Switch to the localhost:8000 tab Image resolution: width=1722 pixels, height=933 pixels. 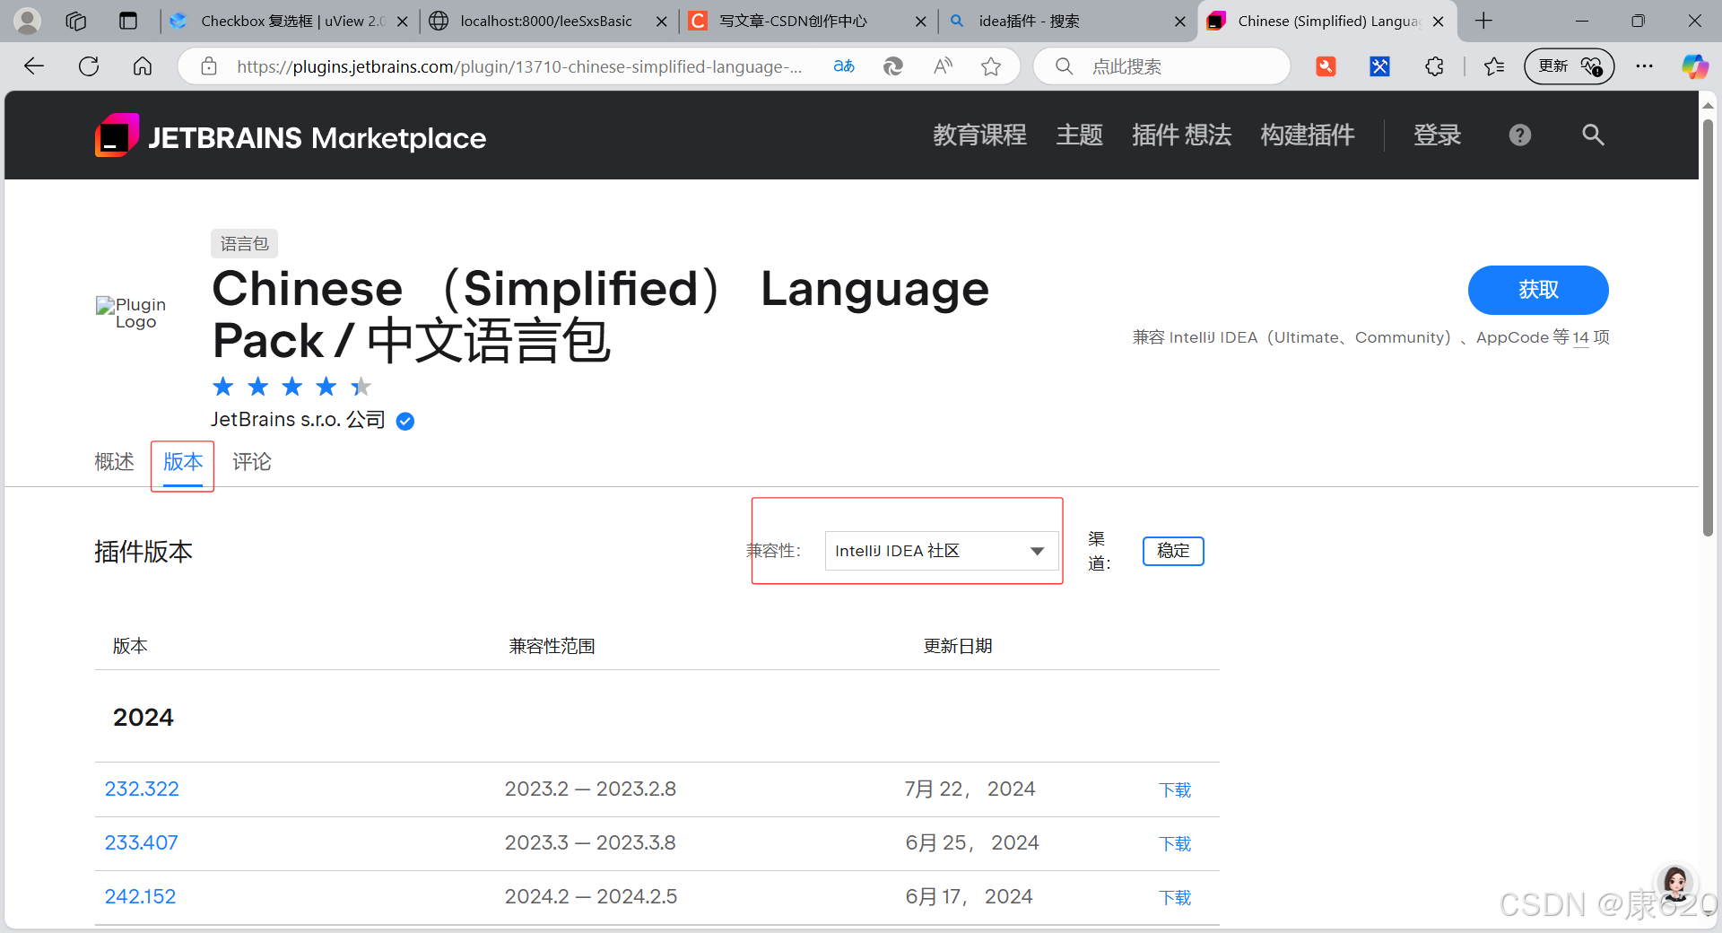tap(548, 21)
